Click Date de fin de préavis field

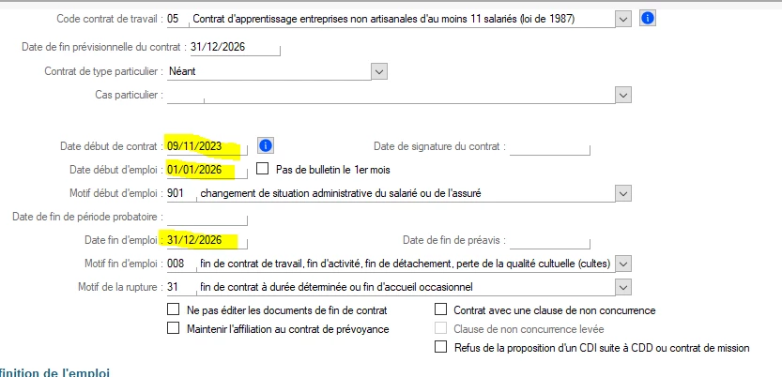(549, 240)
